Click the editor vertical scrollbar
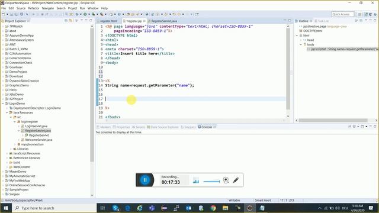The image size is (379, 213). pyautogui.click(x=288, y=69)
